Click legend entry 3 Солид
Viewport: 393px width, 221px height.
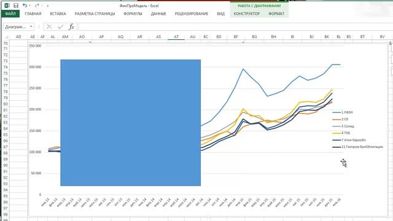click(x=343, y=126)
